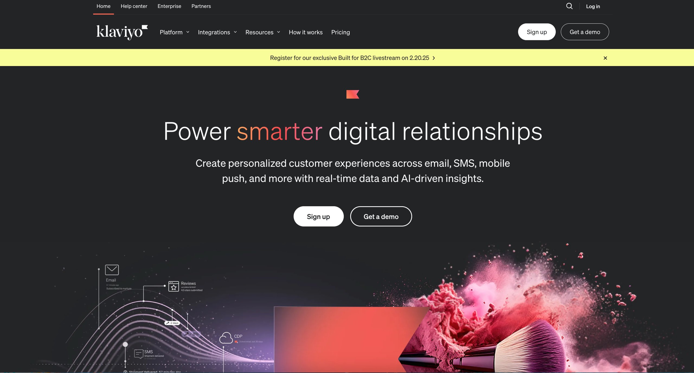Click the Sign up button in hero
Image resolution: width=694 pixels, height=373 pixels.
[x=318, y=216]
